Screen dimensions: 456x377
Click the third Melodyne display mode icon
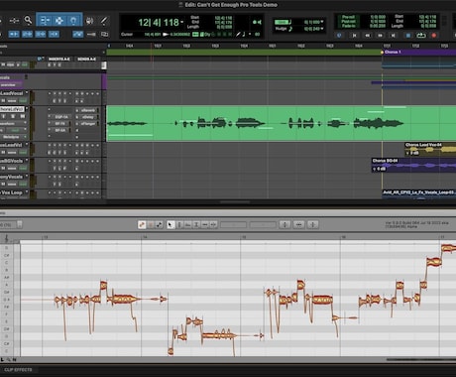pos(160,225)
